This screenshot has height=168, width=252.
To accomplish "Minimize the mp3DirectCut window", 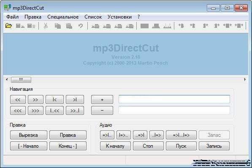I will [213, 8].
